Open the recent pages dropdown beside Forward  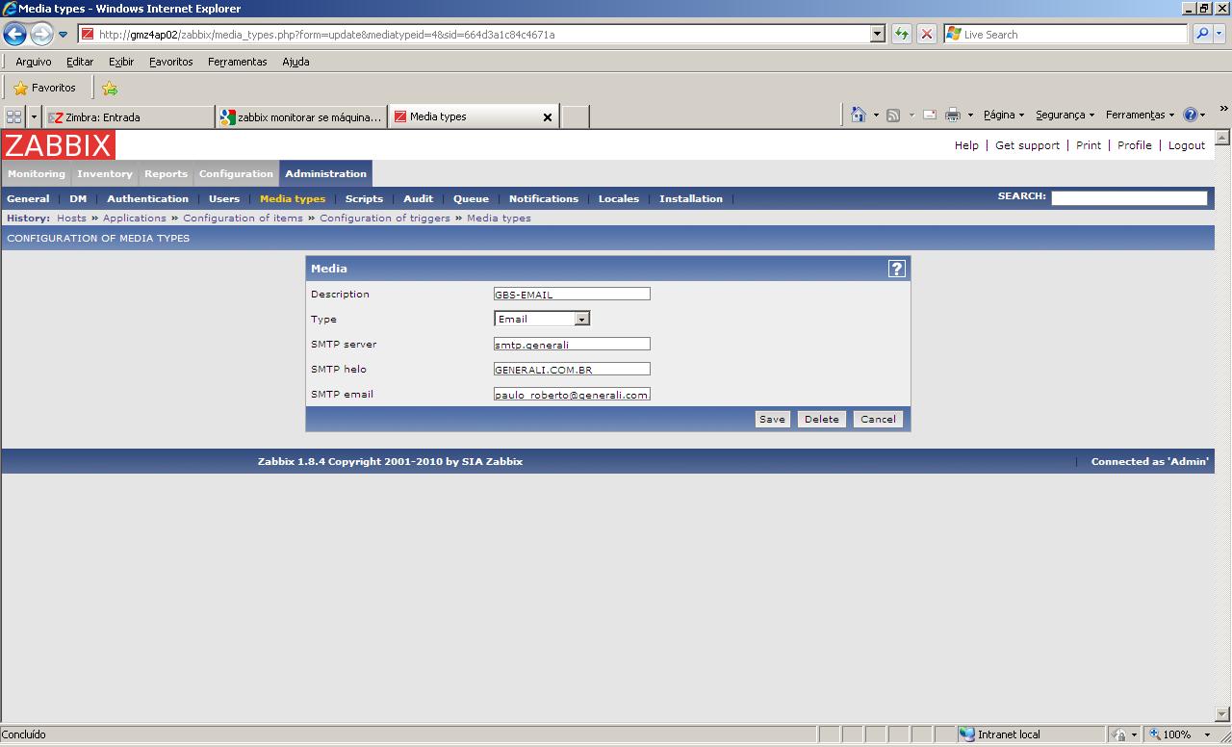pos(63,35)
